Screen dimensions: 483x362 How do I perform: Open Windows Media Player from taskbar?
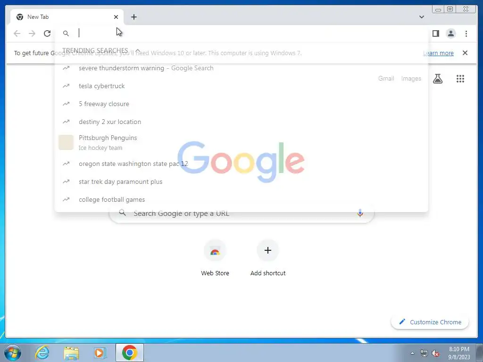coord(100,353)
